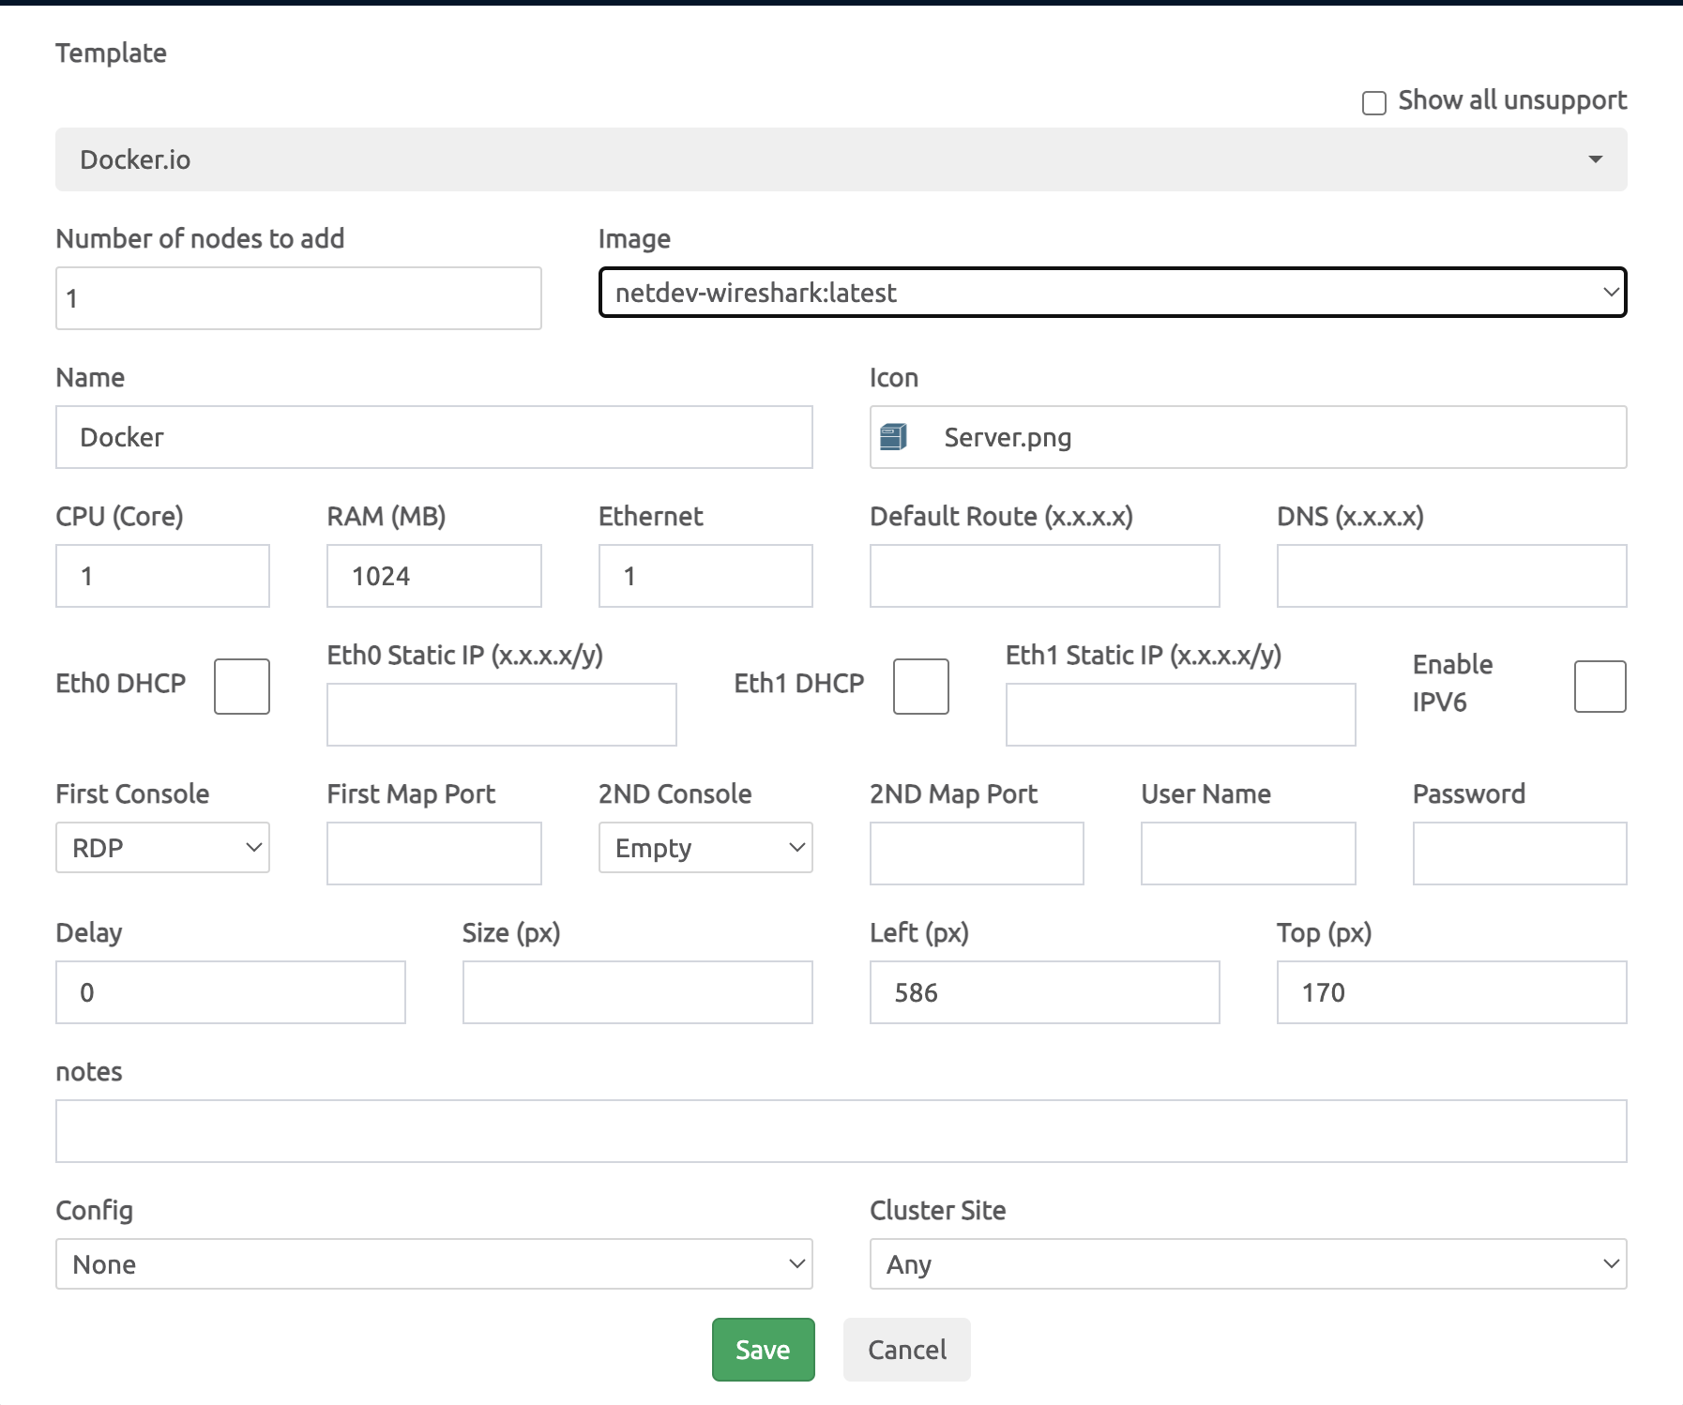Viewport: 1683px width, 1405px height.
Task: Click the Enable IPV6 label
Action: (1453, 683)
